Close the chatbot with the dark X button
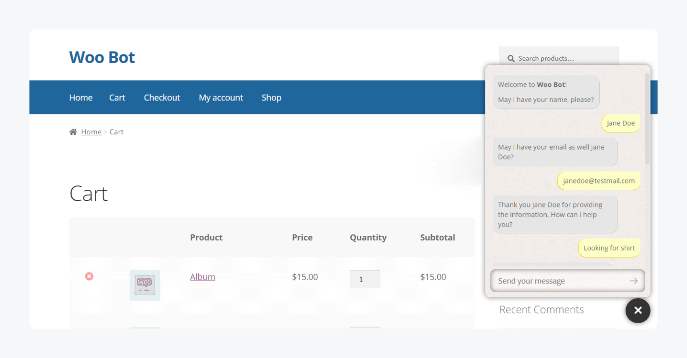Screen dimensions: 687x358 click(x=638, y=310)
